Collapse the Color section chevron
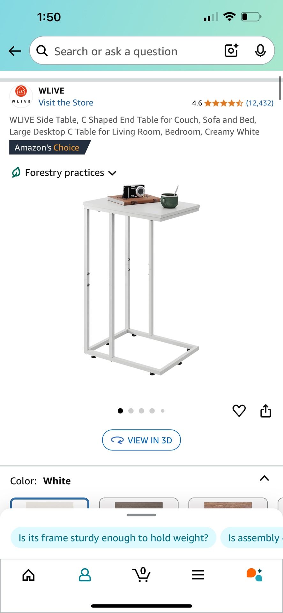The width and height of the screenshot is (283, 613). [264, 478]
